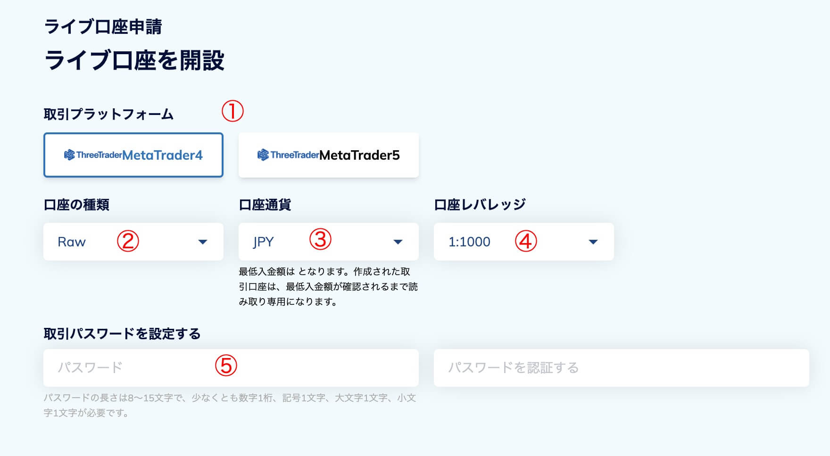
Task: Select the MetaTrader4 platform option
Action: 133,155
